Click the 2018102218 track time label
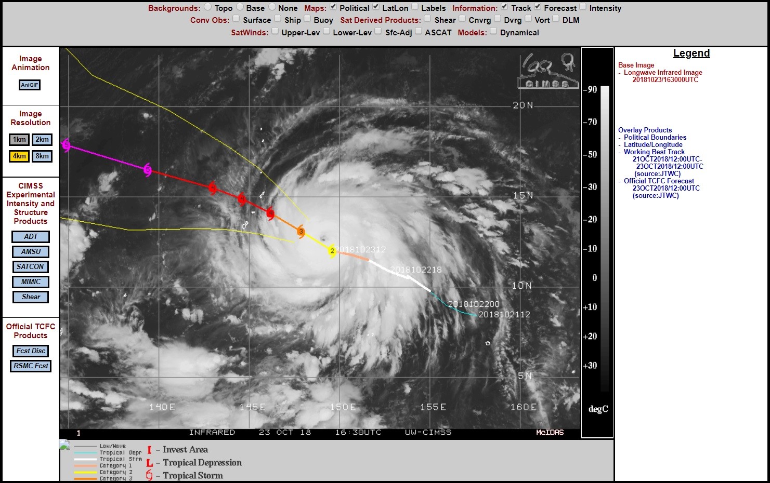 point(416,270)
